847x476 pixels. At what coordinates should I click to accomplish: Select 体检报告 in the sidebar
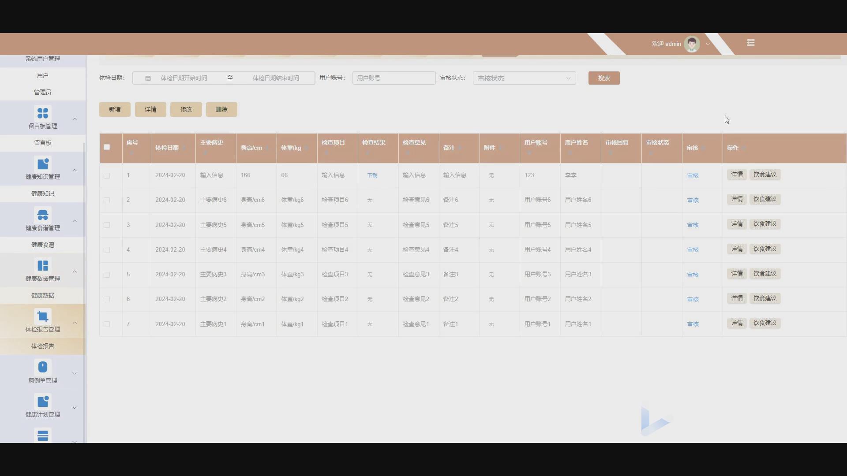(42, 346)
